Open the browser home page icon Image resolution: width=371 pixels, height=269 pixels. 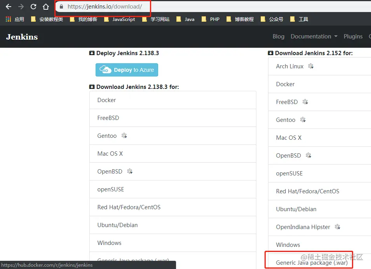(46, 7)
